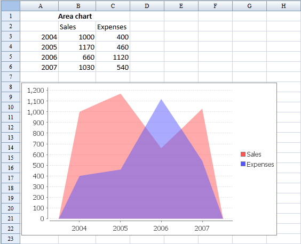Select row 12 header

pyautogui.click(x=11, y=127)
